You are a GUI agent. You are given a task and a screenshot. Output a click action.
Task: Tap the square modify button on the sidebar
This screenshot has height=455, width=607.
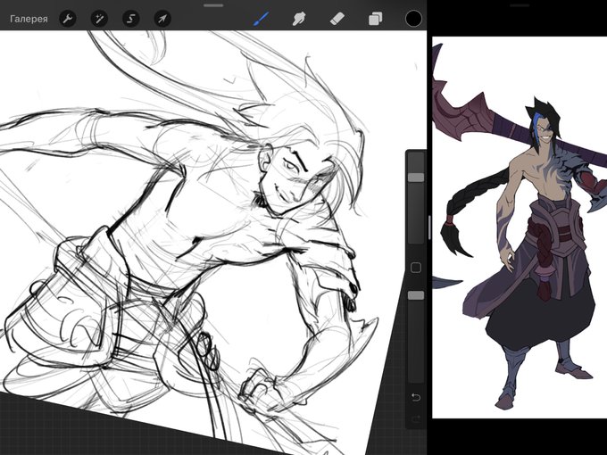point(416,268)
